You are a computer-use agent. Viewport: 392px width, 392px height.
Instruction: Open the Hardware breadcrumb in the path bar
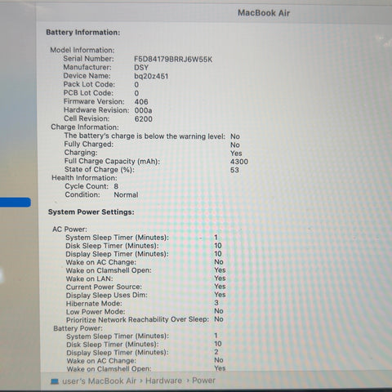coord(163,381)
